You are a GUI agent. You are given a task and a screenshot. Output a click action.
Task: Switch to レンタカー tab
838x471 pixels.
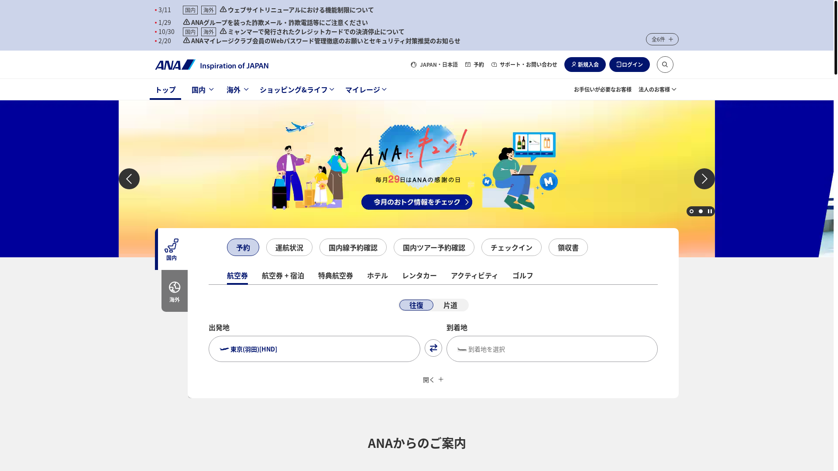[419, 276]
